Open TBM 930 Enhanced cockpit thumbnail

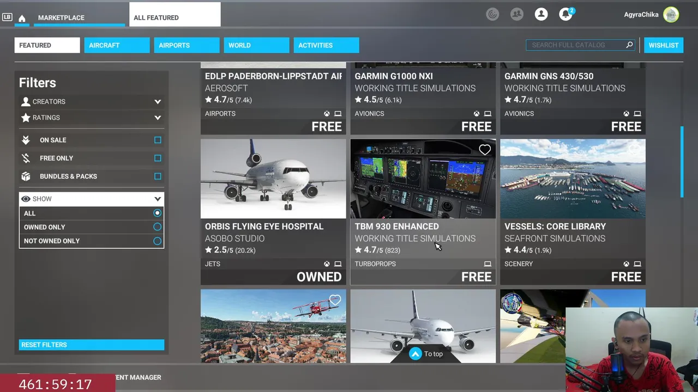click(x=423, y=179)
